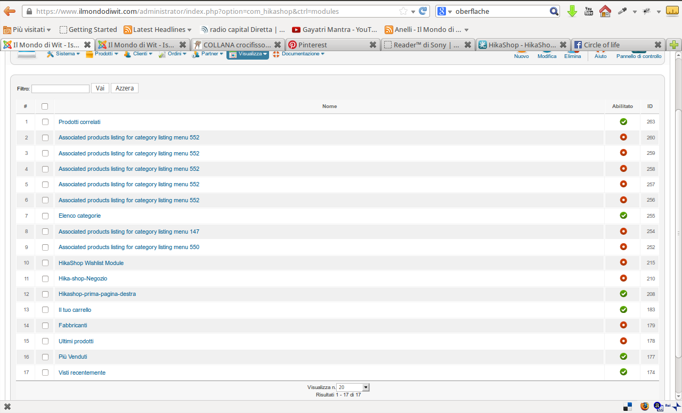The width and height of the screenshot is (682, 413).
Task: Switch to the HikaShop tab
Action: (x=523, y=45)
